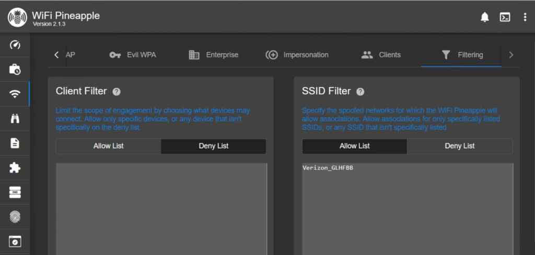This screenshot has width=535, height=255.
Task: Switch to the Enterprise tab
Action: click(214, 55)
